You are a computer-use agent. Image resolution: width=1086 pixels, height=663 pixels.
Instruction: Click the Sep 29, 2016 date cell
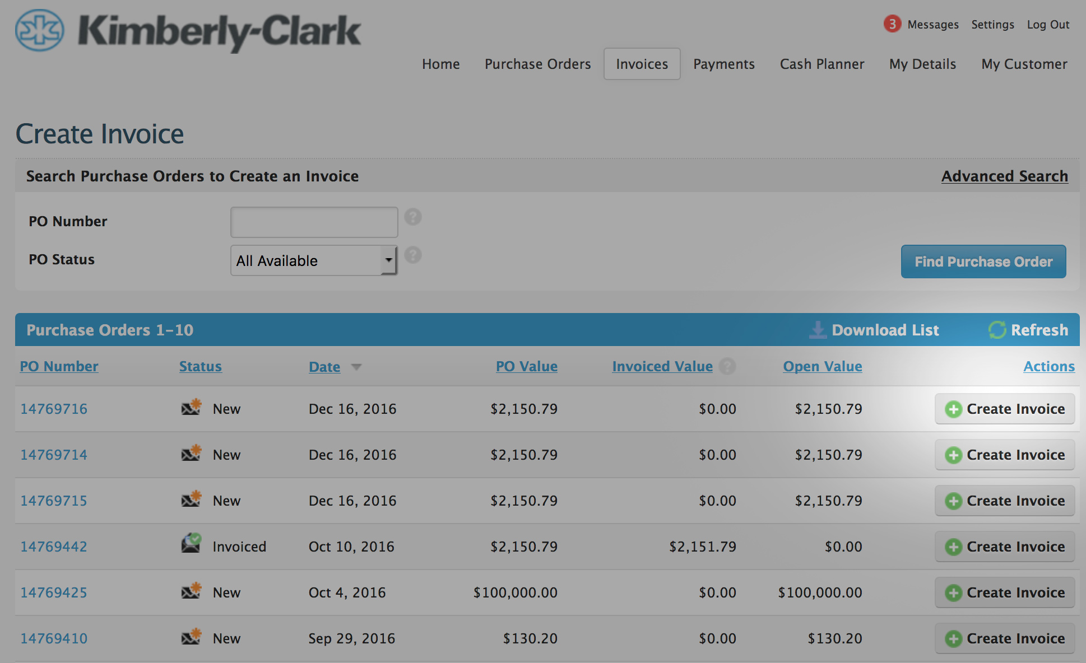(352, 639)
